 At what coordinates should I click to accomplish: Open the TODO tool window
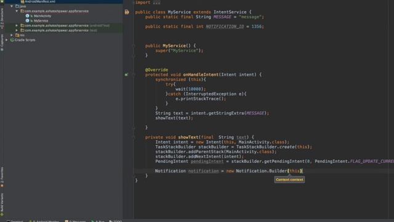pos(116,221)
